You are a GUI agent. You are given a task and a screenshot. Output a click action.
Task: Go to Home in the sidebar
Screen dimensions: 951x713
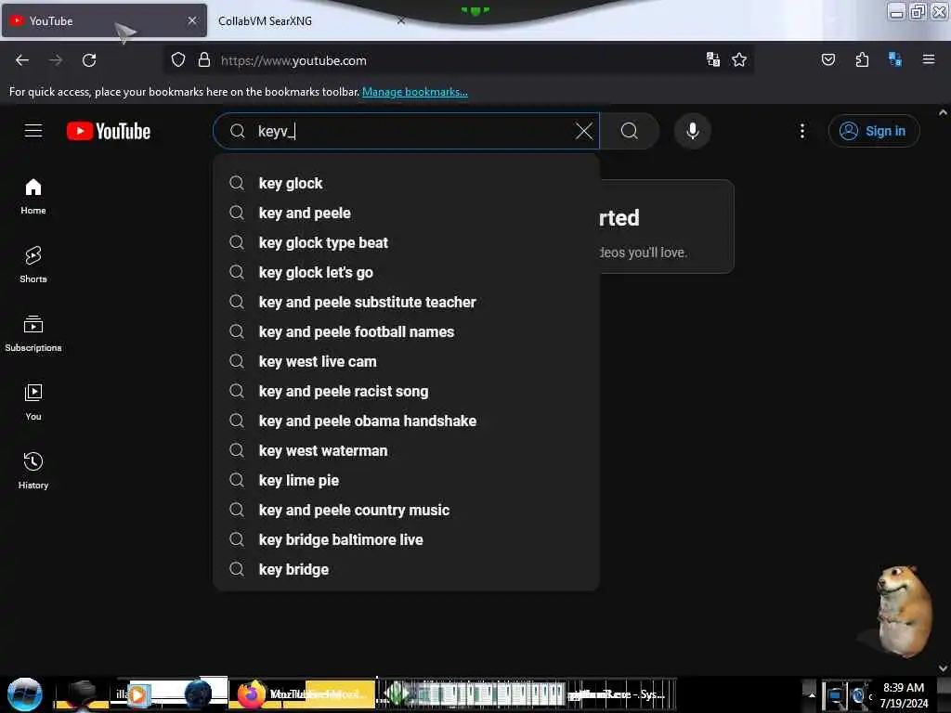[33, 197]
